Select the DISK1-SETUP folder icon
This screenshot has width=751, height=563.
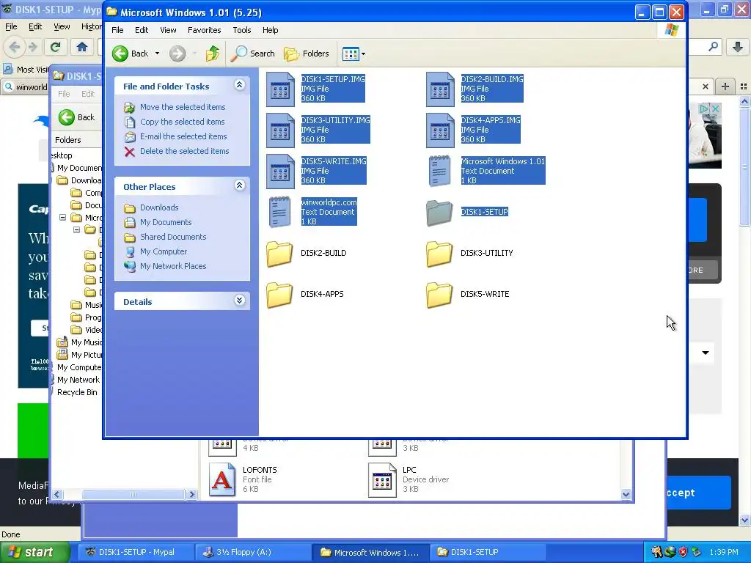tap(439, 213)
